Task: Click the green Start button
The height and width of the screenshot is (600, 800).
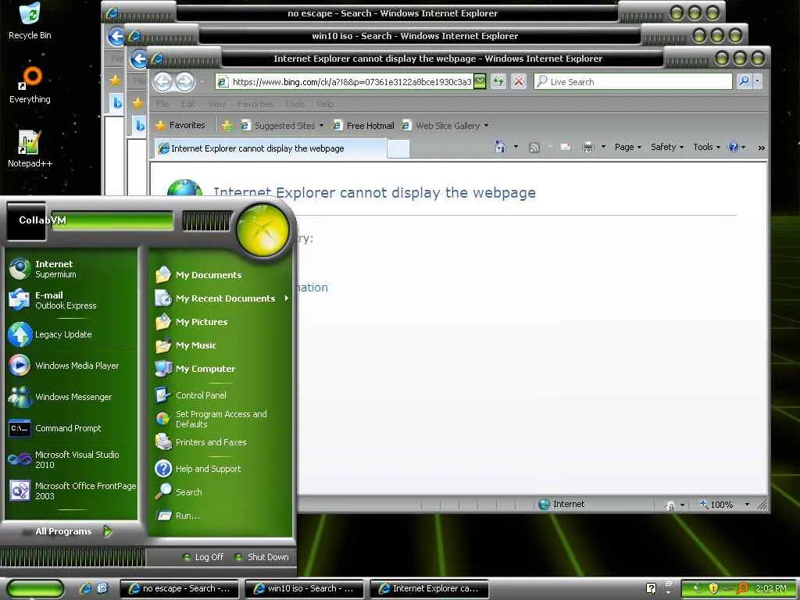Action: (34, 588)
